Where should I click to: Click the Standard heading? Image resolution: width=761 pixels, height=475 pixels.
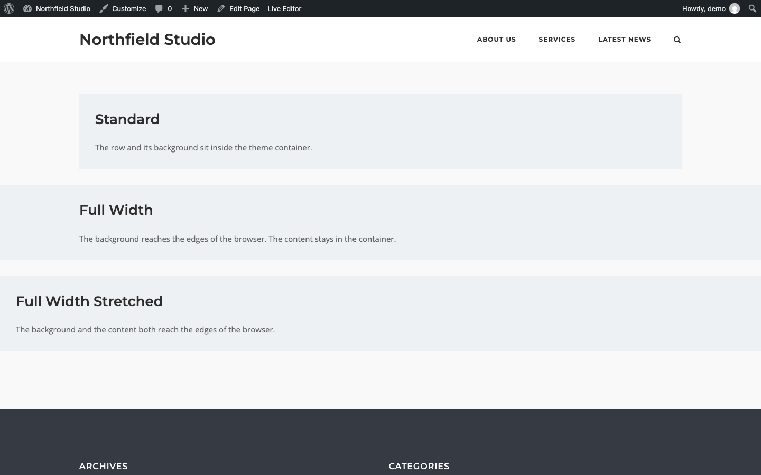point(127,119)
